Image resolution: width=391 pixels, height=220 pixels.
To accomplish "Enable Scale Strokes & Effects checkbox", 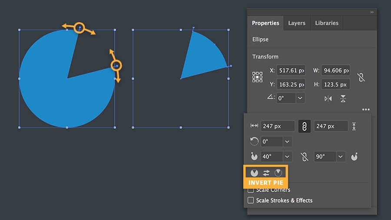I will click(251, 200).
